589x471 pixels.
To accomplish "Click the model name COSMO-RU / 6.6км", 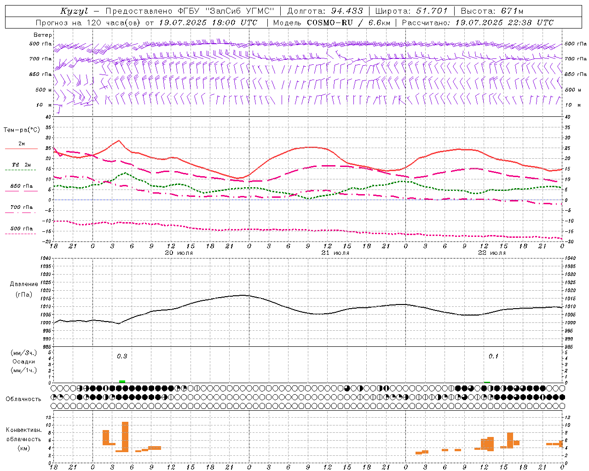I will tap(348, 23).
